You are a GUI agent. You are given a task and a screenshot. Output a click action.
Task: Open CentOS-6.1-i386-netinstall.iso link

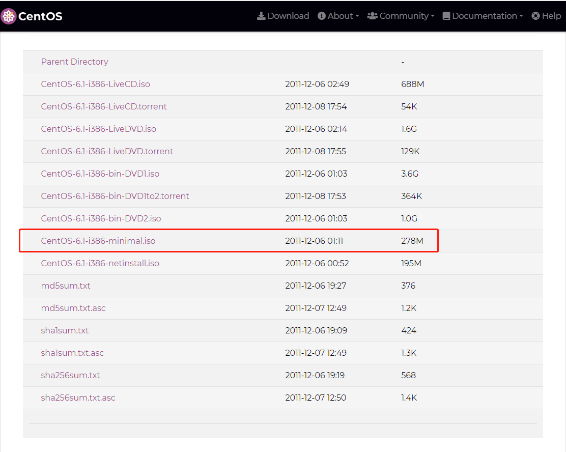pos(100,263)
